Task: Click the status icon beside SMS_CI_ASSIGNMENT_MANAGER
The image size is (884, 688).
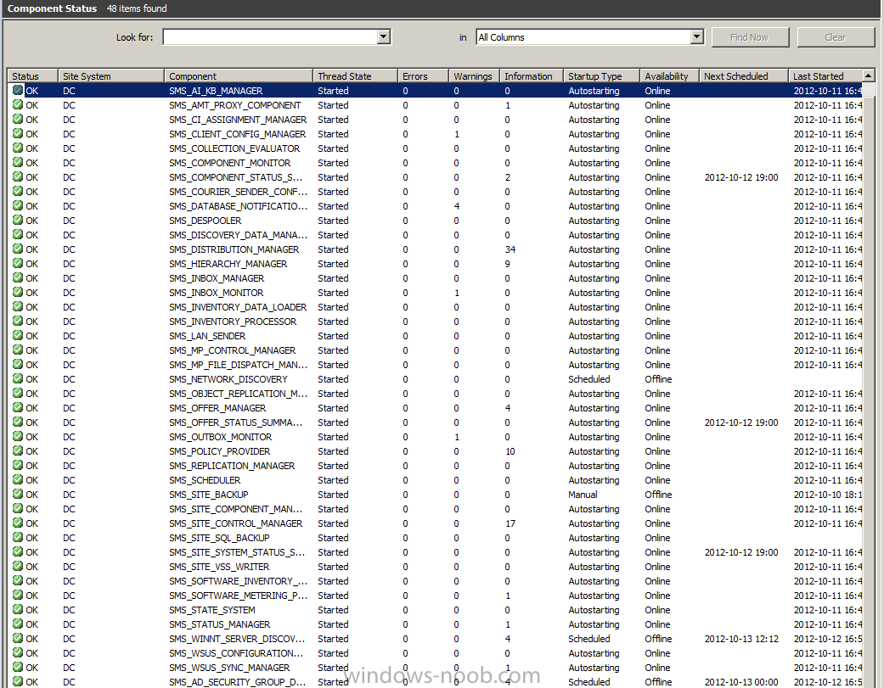Action: (18, 120)
